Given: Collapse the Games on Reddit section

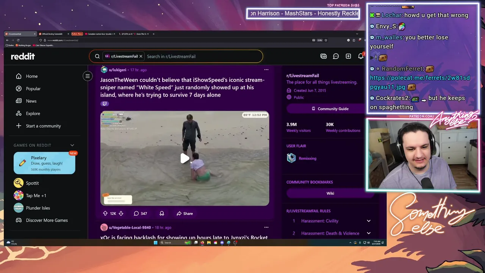Looking at the screenshot, I should [72, 145].
